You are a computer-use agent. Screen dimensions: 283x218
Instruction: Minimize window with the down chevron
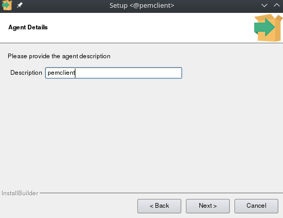point(264,5)
